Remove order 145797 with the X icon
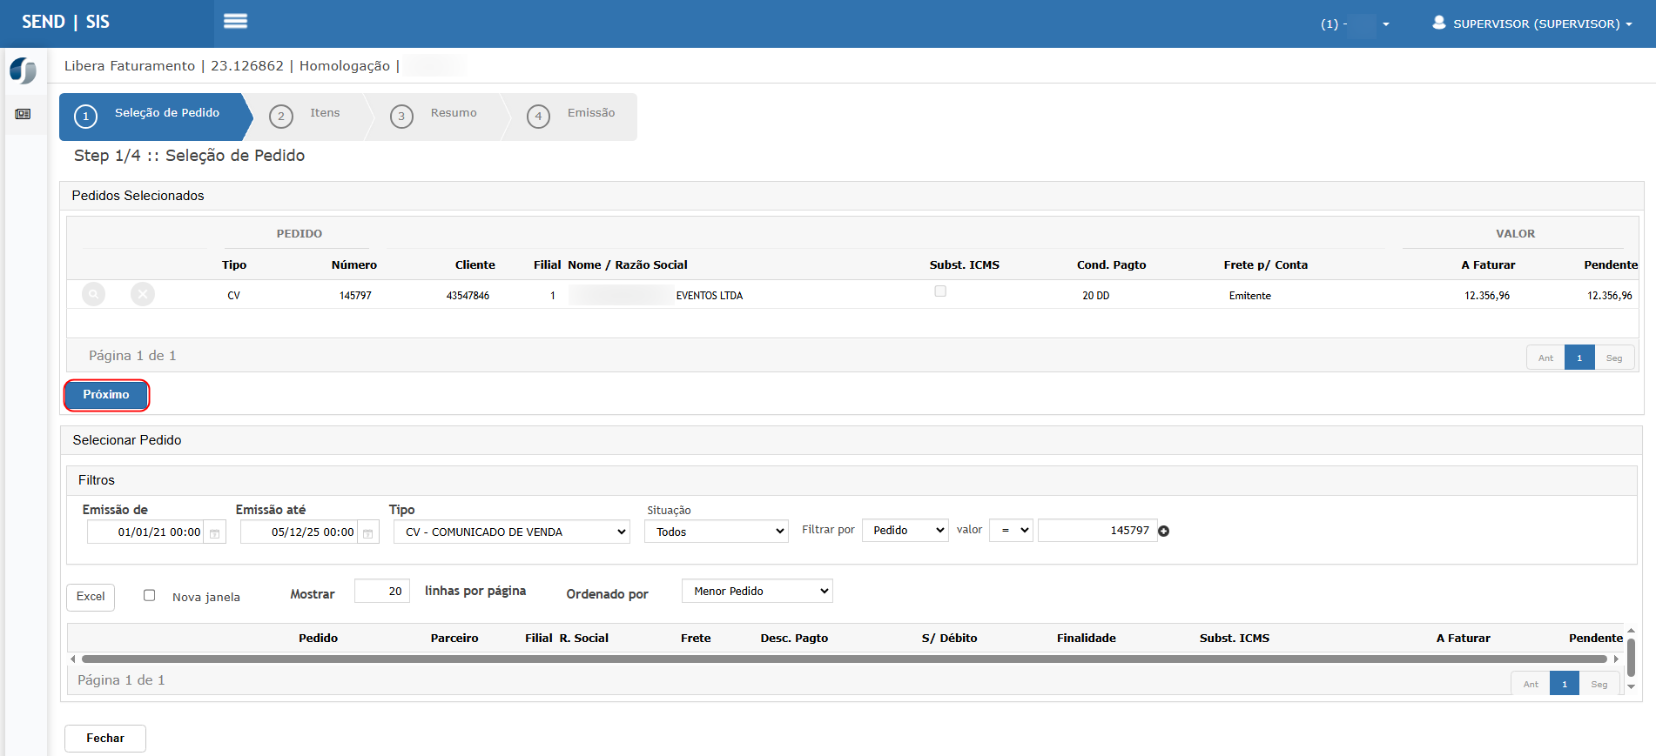1656x756 pixels. (x=143, y=295)
